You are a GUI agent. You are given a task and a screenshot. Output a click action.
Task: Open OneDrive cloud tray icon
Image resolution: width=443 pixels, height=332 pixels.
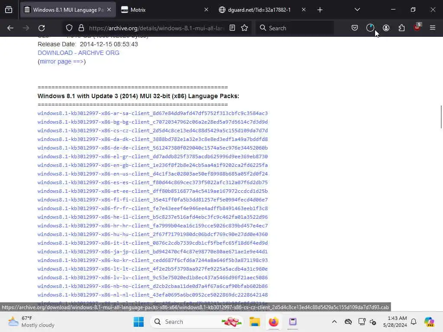pos(348,322)
